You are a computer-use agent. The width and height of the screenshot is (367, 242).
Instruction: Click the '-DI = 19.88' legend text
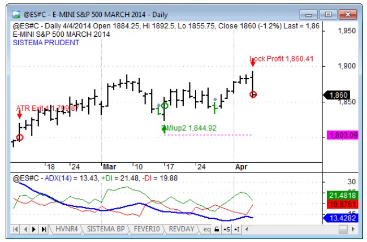tap(160, 178)
